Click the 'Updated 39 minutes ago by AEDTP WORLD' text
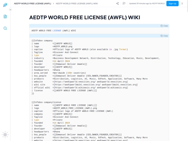Viewport: 188px width, 141px height. tap(147, 3)
